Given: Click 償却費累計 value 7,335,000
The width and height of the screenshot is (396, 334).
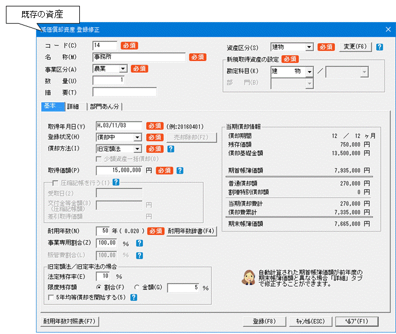Looking at the screenshot, I should coord(347,212).
